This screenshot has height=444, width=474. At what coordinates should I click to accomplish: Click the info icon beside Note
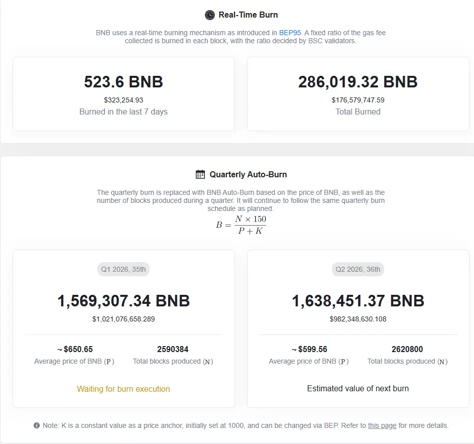pyautogui.click(x=37, y=425)
